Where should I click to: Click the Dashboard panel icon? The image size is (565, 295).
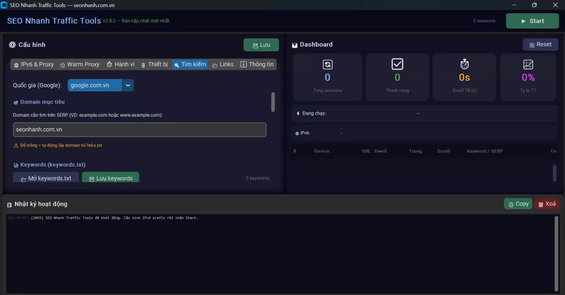(294, 45)
